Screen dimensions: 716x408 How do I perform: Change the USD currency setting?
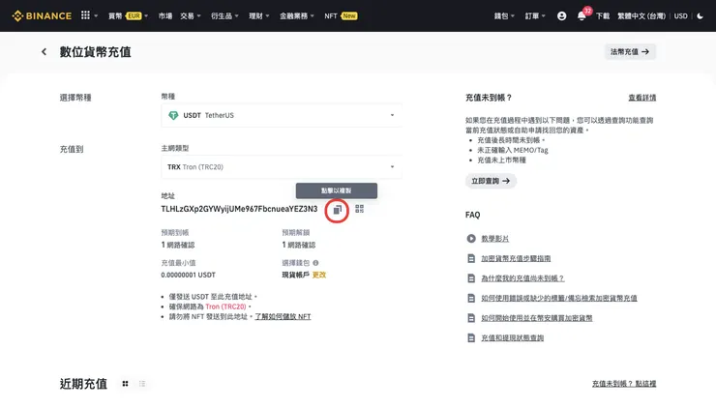pyautogui.click(x=680, y=16)
